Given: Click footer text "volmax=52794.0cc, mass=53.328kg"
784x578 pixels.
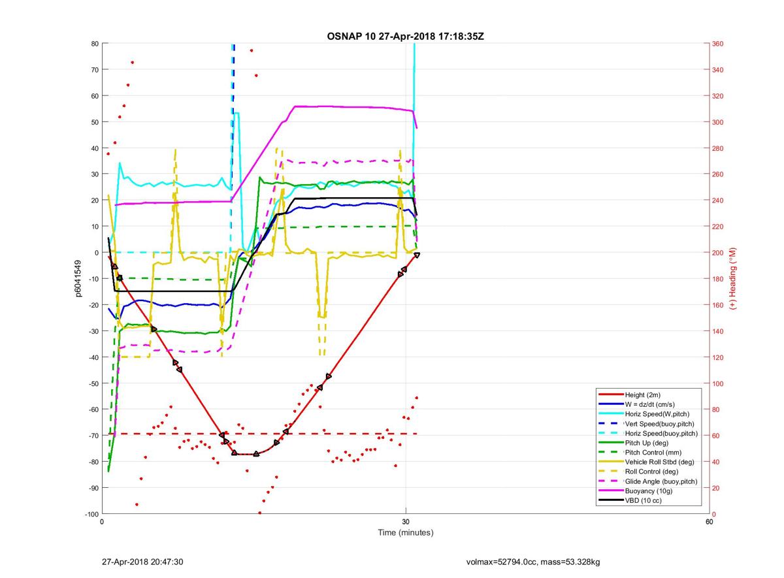Looking at the screenshot, I should tap(533, 562).
